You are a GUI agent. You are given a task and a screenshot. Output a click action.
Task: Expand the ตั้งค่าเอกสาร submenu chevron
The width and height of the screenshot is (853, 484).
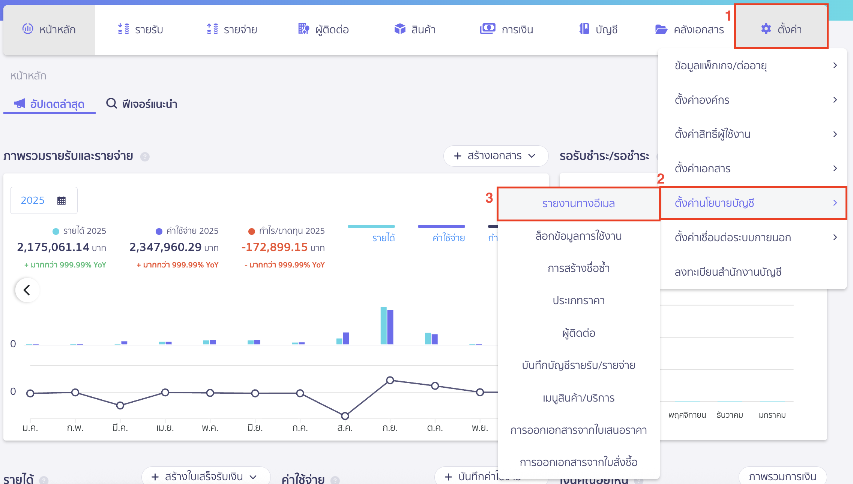(x=835, y=168)
